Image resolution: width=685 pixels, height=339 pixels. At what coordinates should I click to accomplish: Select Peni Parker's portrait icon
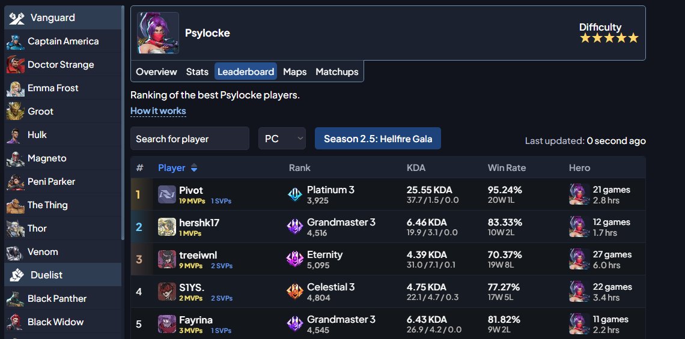click(15, 181)
